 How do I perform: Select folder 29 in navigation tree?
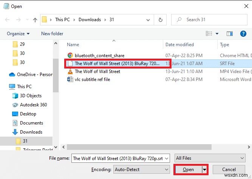pyautogui.click(x=22, y=44)
